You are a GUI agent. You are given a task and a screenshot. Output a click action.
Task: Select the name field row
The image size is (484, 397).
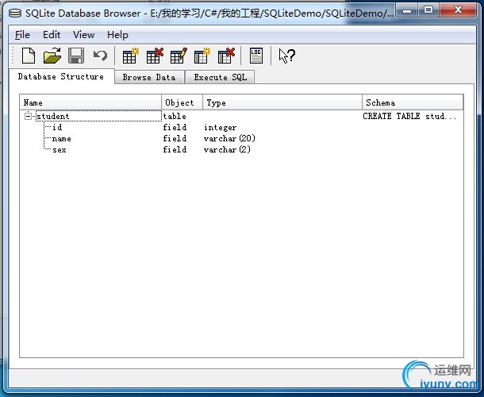241,138
